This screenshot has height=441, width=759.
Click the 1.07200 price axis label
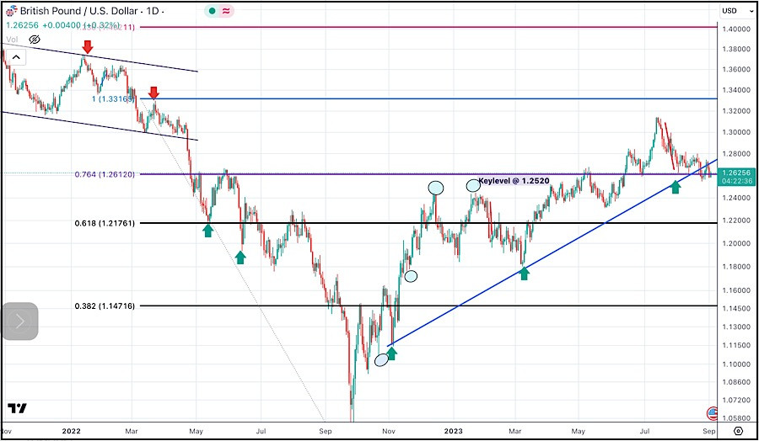pos(735,401)
